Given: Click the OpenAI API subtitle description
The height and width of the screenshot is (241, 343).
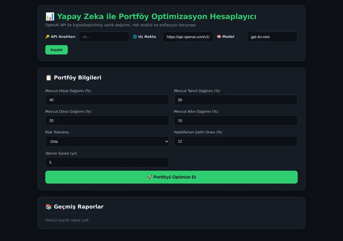Looking at the screenshot, I should [x=120, y=25].
